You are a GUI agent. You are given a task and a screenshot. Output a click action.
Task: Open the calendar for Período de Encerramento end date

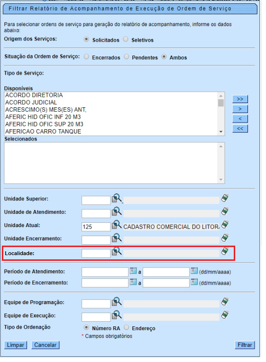pyautogui.click(x=194, y=282)
